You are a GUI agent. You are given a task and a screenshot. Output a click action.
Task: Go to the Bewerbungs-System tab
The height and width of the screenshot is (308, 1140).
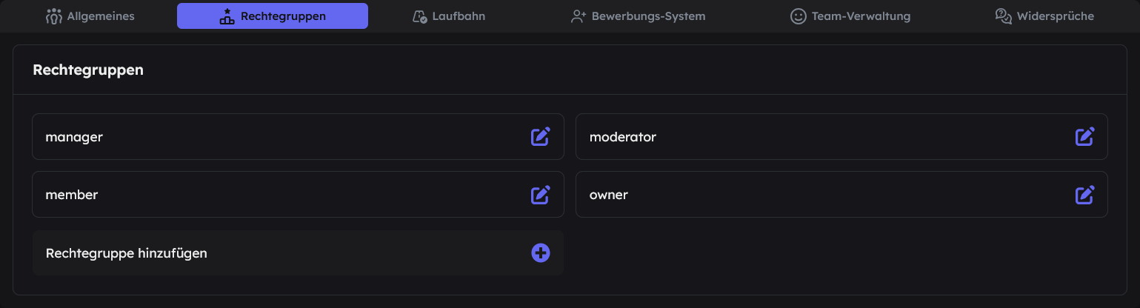pos(638,16)
